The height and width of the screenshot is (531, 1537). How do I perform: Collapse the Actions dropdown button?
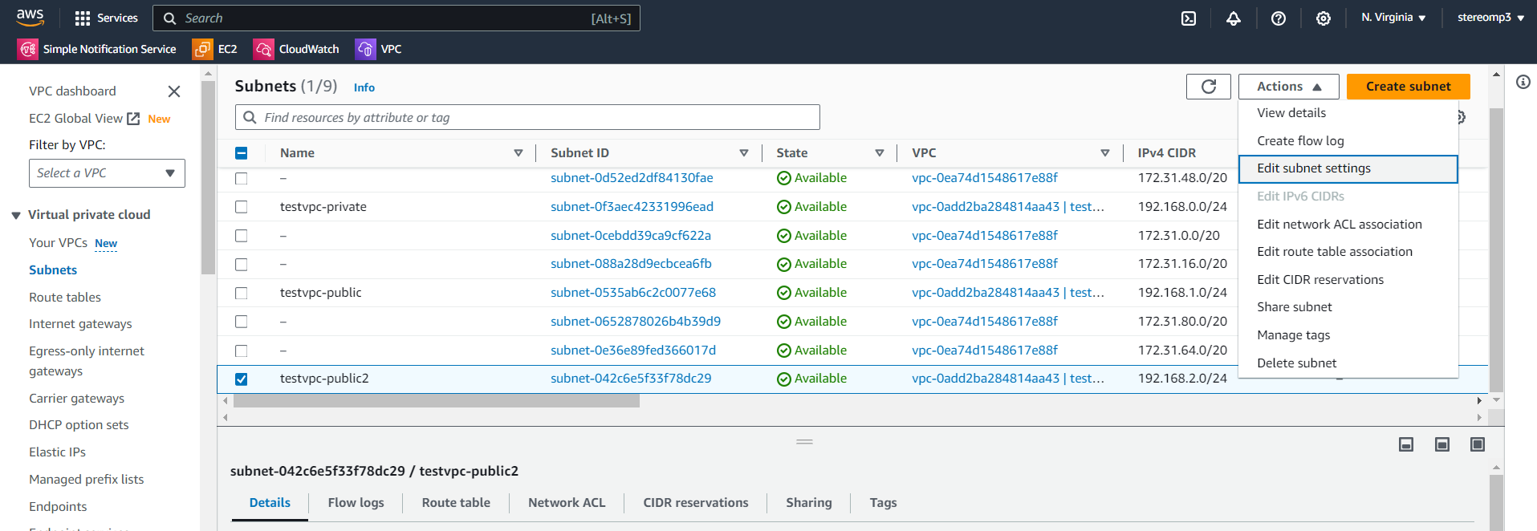[x=1288, y=87]
